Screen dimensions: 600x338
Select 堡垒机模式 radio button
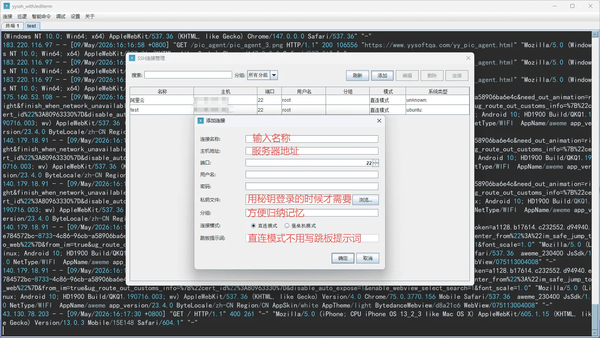tap(287, 226)
